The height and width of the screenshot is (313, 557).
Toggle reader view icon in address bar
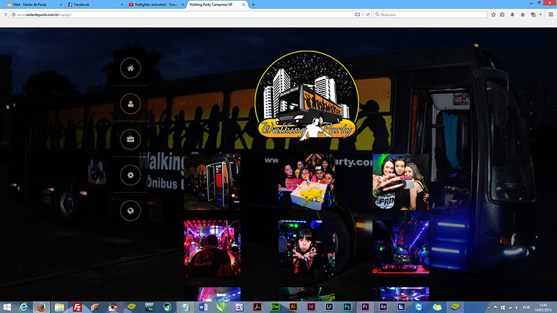pyautogui.click(x=357, y=15)
